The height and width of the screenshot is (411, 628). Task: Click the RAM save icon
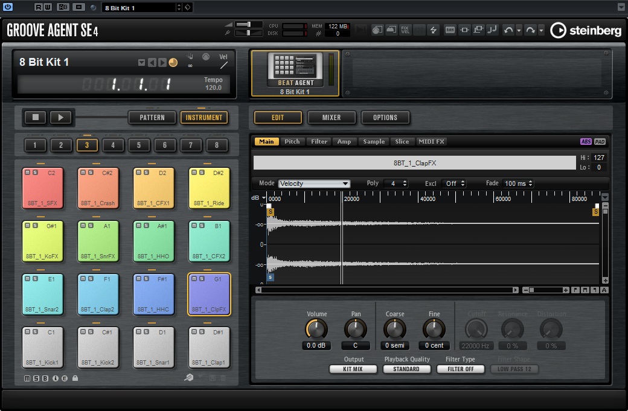pyautogui.click(x=450, y=30)
